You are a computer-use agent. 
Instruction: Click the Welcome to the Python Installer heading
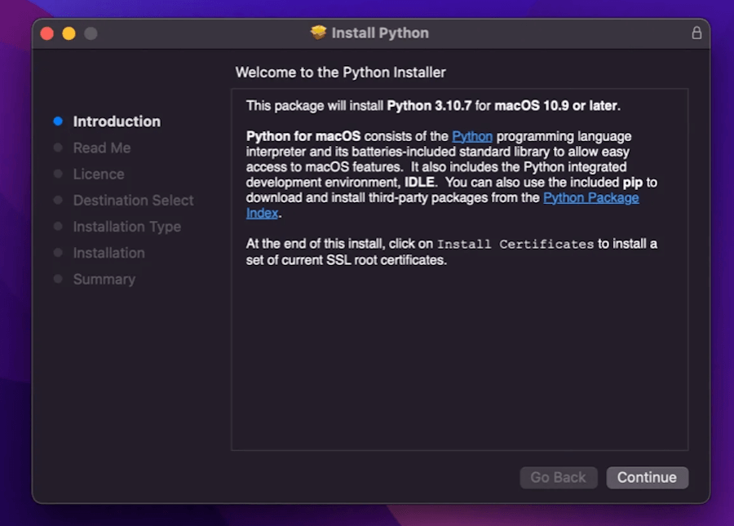(340, 73)
